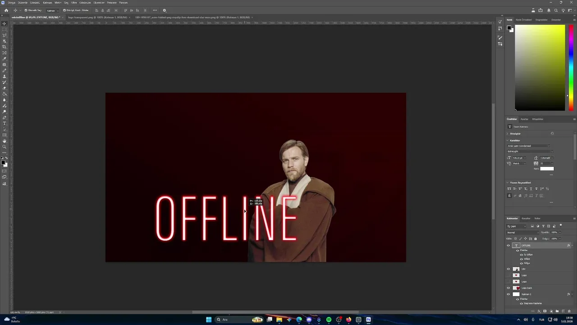Lock image pixels using the brush icon
The image size is (577, 325).
pyautogui.click(x=521, y=239)
